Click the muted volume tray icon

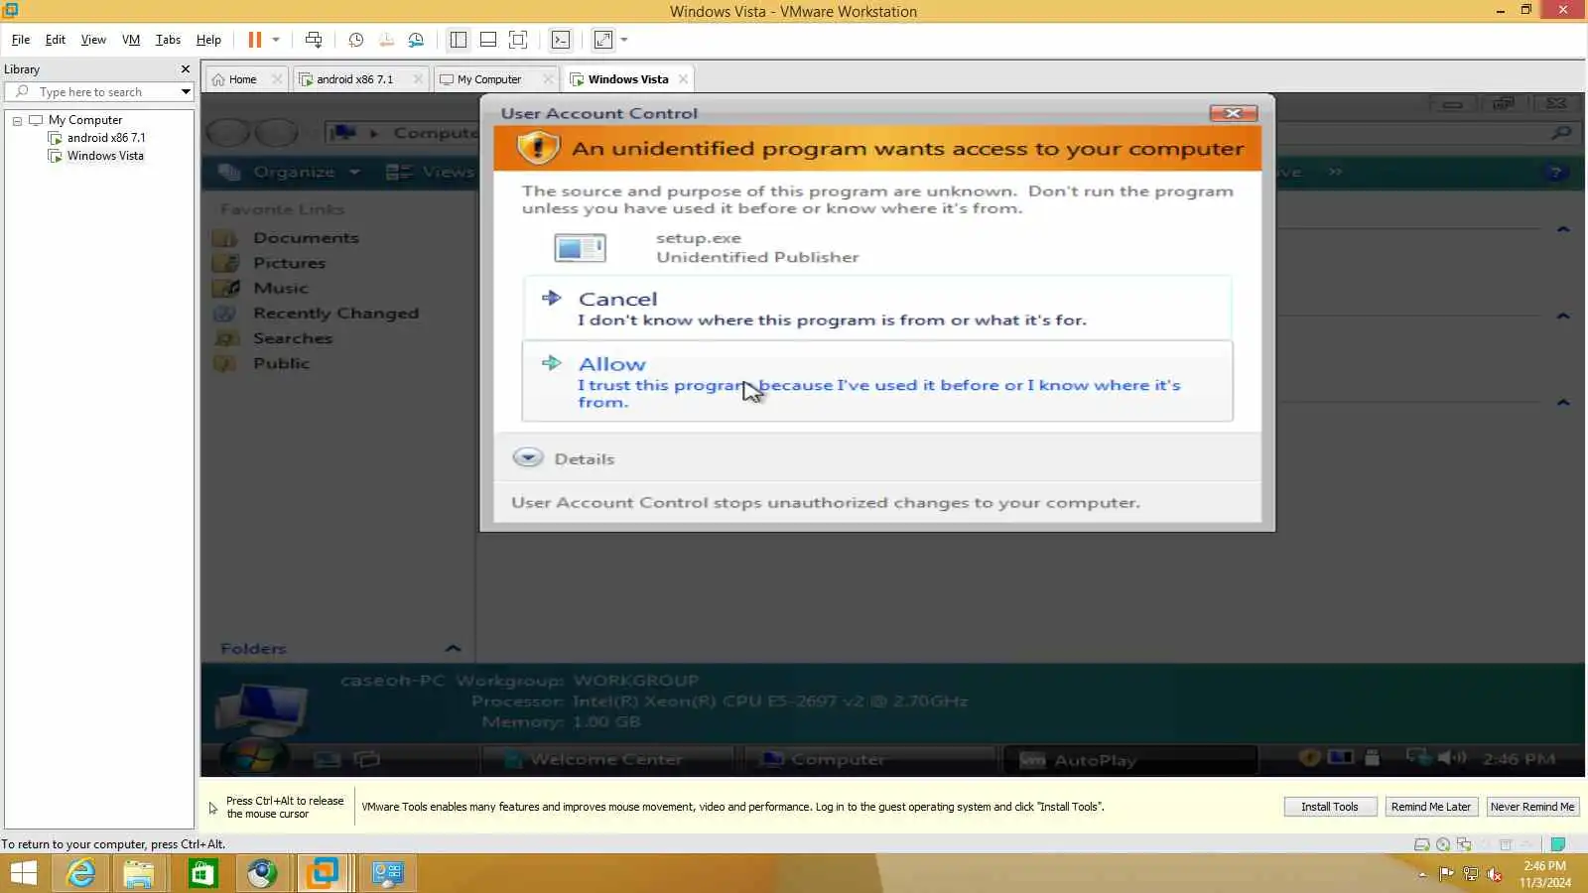coord(1495,874)
